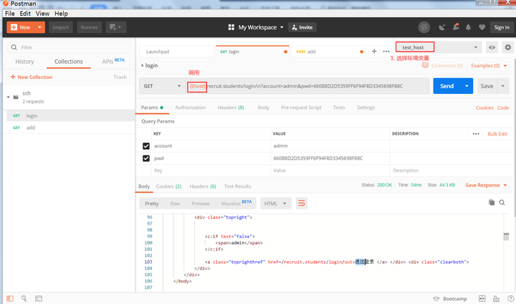The width and height of the screenshot is (516, 304).
Task: Click the Comments (0) icon
Action: tap(425, 65)
